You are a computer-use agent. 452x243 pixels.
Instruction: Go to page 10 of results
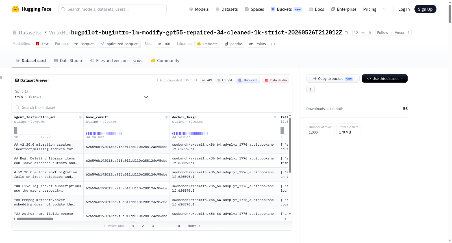[178, 226]
